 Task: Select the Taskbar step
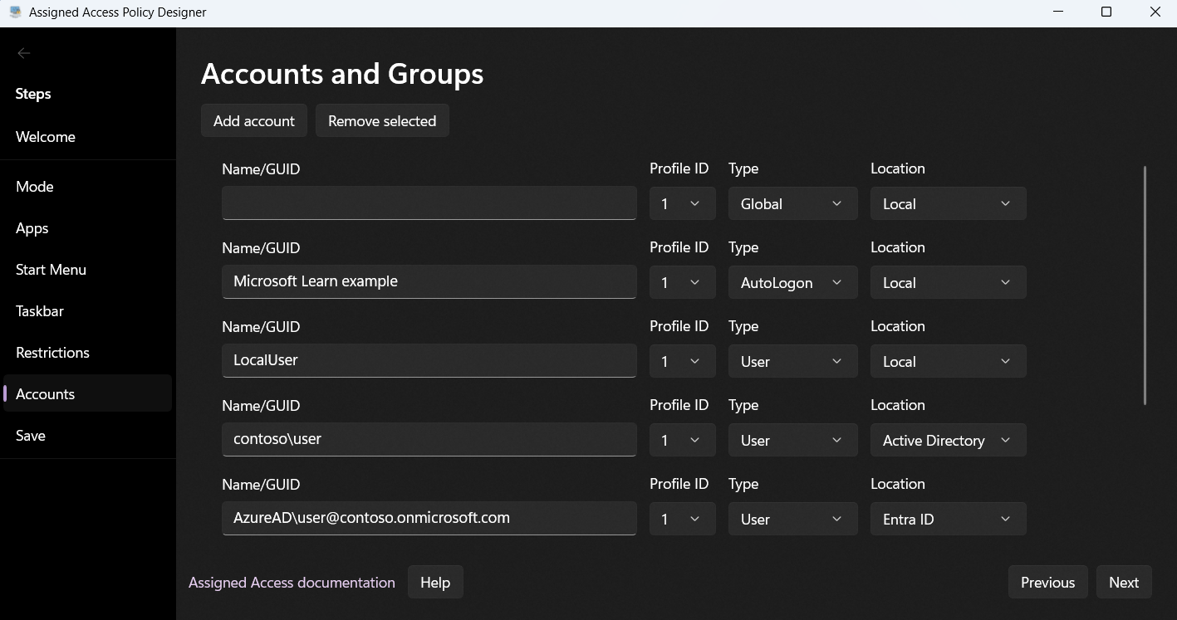(x=87, y=311)
